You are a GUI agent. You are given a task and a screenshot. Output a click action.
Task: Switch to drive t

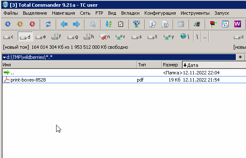coord(152,37)
